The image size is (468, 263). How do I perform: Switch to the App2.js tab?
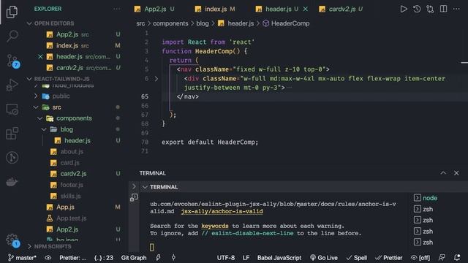coord(154,9)
